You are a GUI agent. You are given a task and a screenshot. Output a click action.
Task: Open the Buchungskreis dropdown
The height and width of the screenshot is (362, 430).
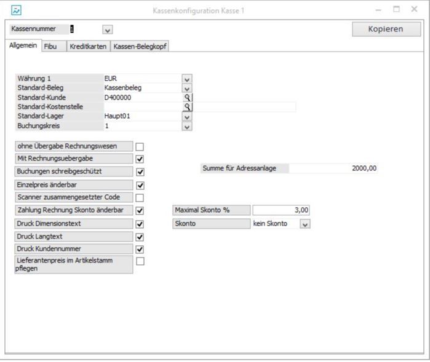pyautogui.click(x=187, y=126)
